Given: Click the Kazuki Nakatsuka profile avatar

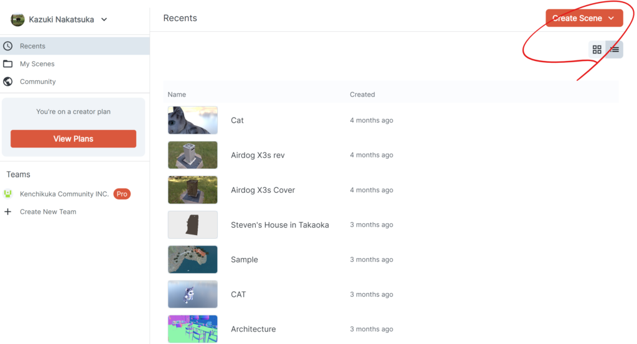Looking at the screenshot, I should 17,19.
